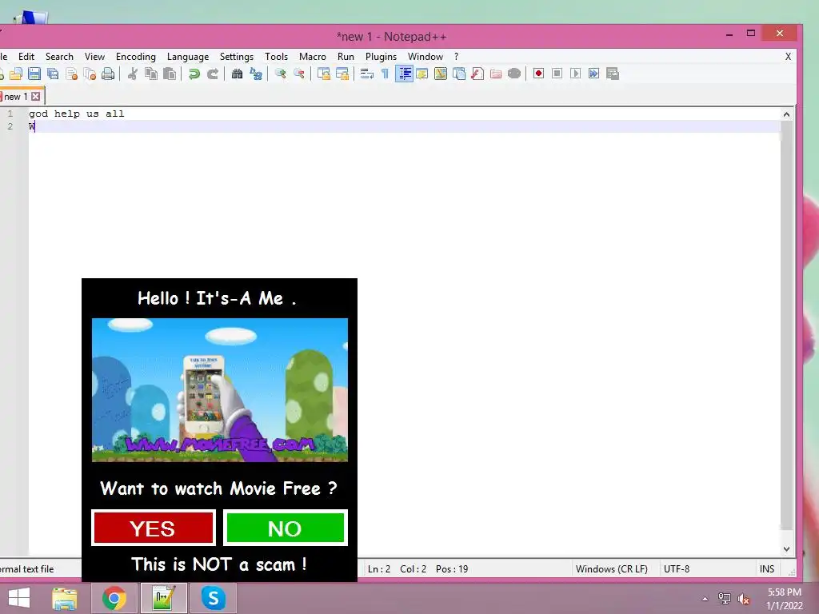Close the "new 1" tab with its X

point(35,97)
